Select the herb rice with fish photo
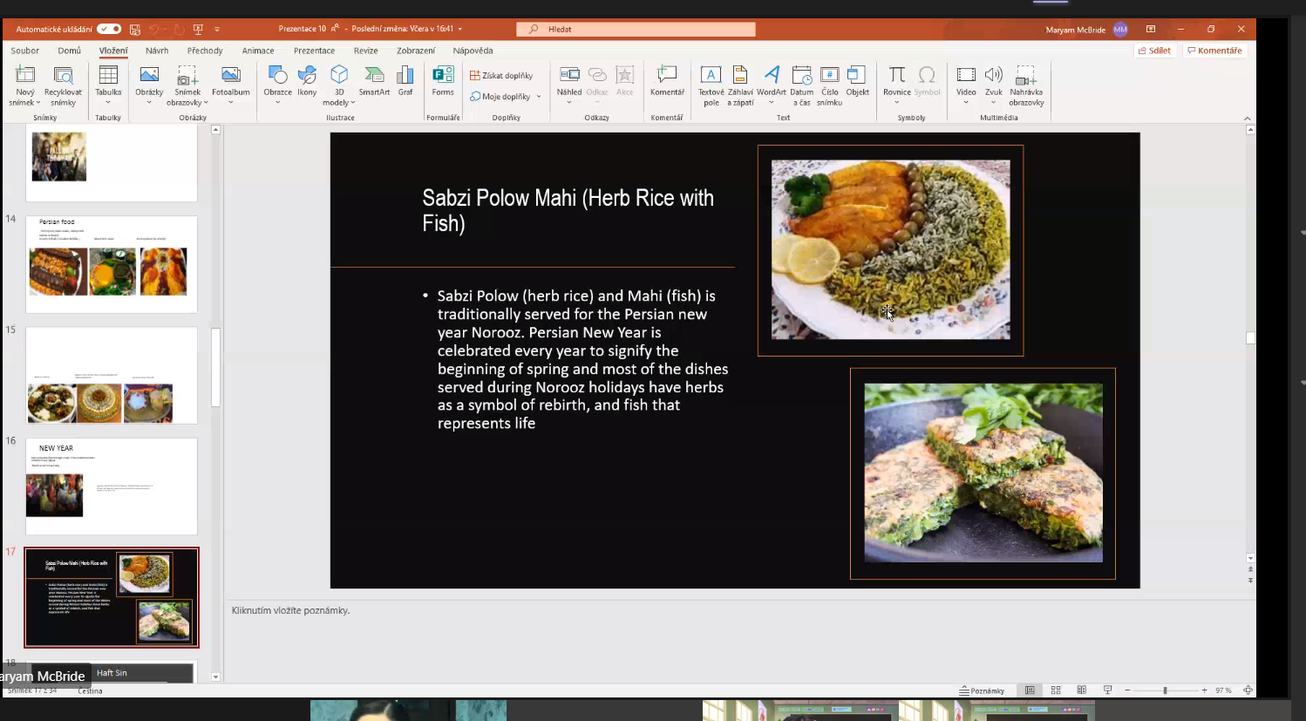1306x721 pixels. click(x=891, y=249)
